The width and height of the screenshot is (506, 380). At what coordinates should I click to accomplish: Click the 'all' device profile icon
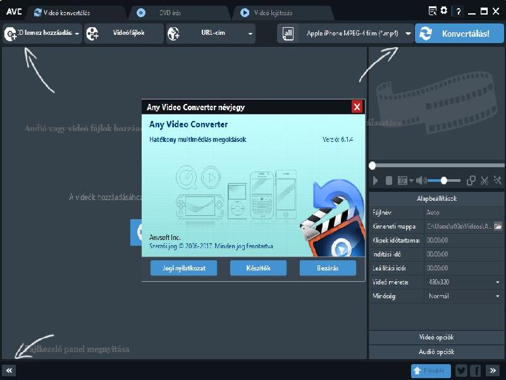[288, 34]
